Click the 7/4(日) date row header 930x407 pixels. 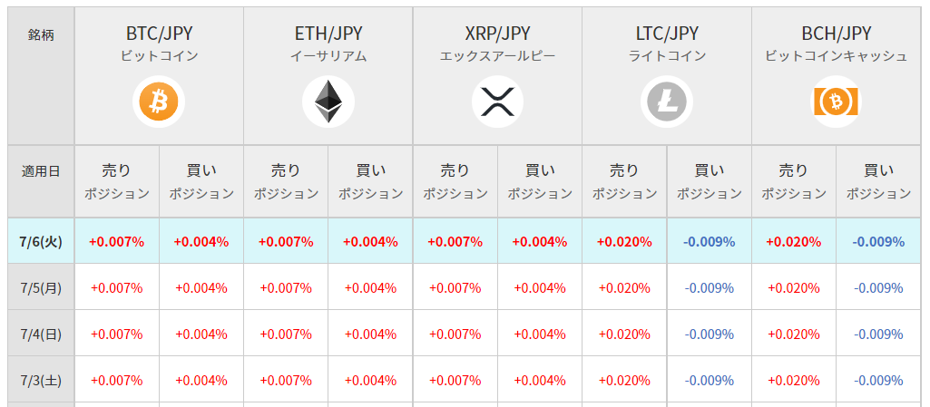click(41, 334)
